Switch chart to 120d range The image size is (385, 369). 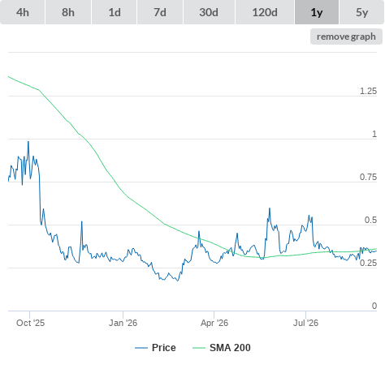[x=265, y=12]
